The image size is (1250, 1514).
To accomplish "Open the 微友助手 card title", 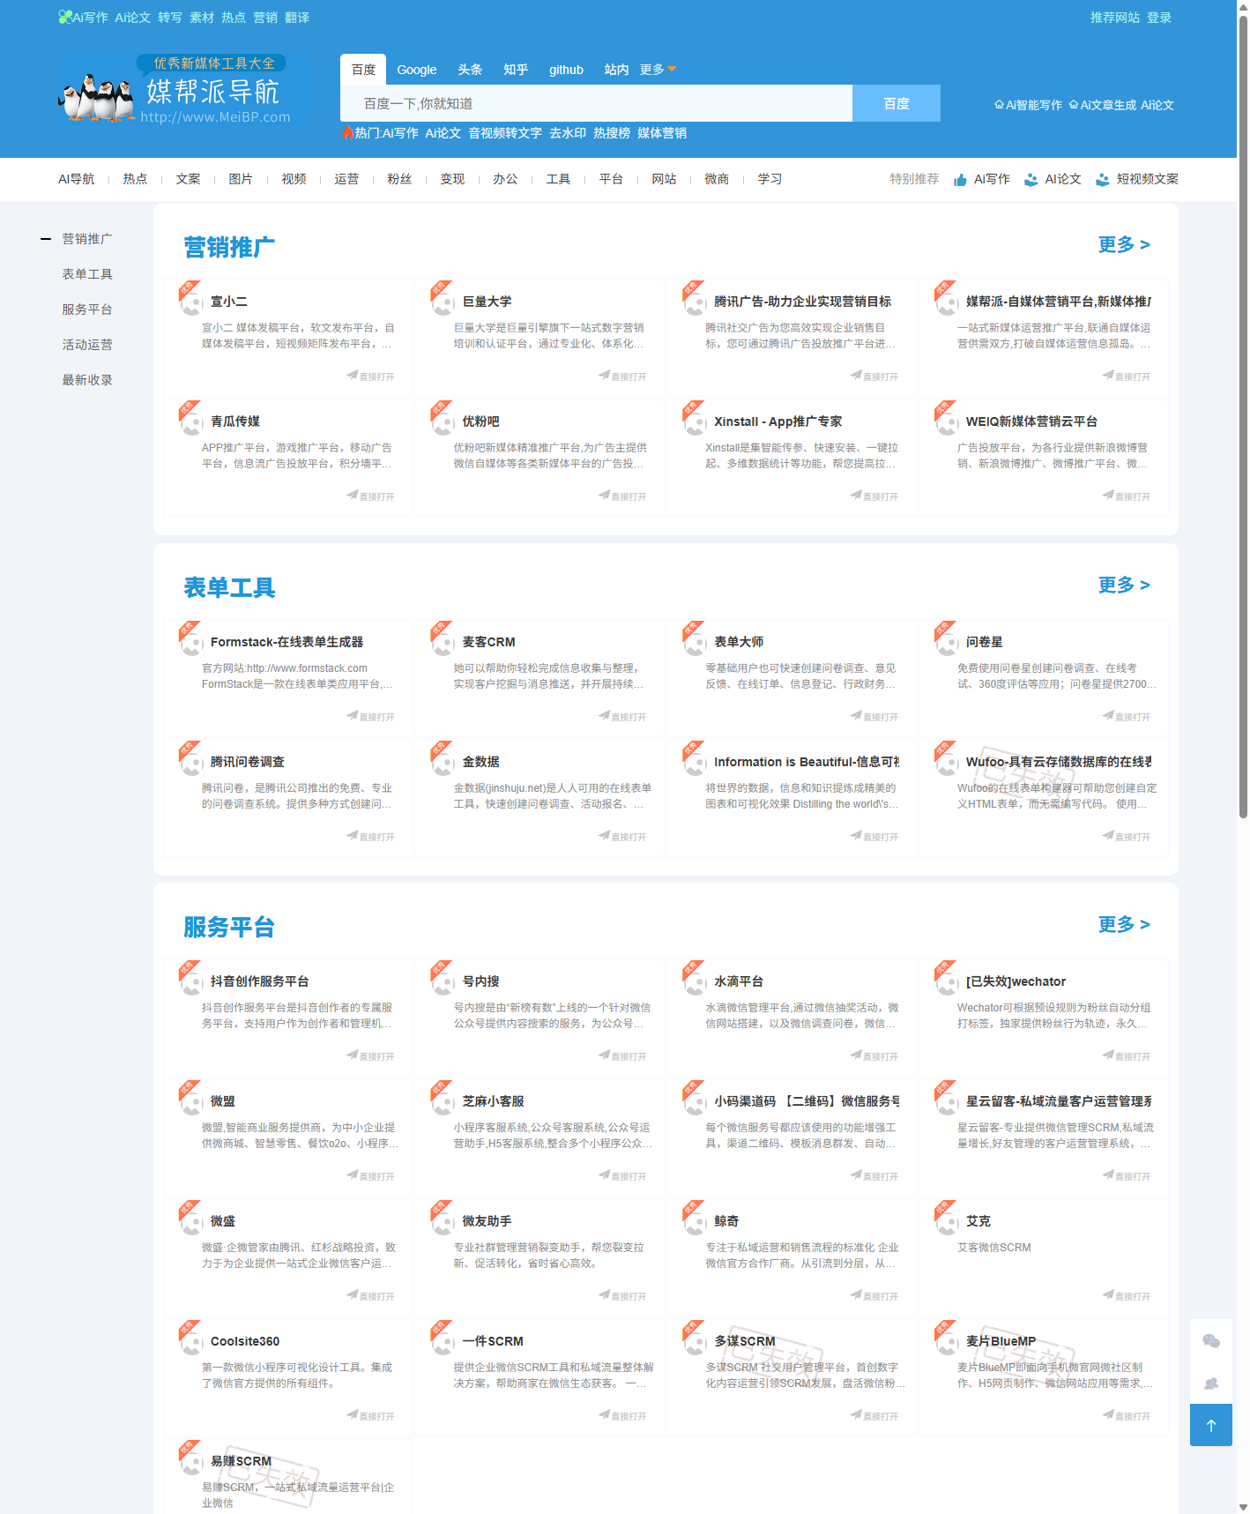I will click(487, 1221).
